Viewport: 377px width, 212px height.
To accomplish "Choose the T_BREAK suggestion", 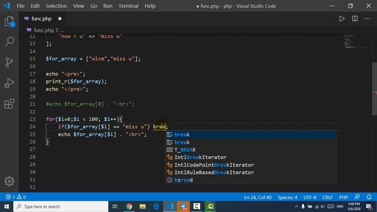I will (250, 150).
